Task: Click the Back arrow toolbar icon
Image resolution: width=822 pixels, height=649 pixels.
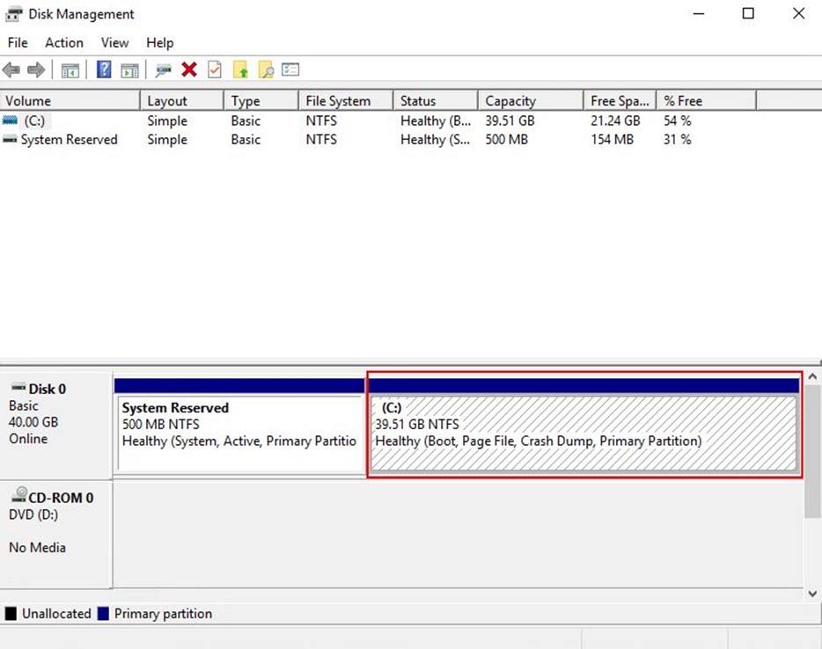Action: [11, 69]
